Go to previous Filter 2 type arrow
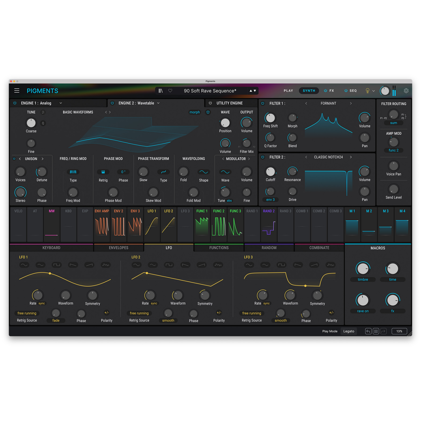The image size is (421, 421). pyautogui.click(x=306, y=157)
